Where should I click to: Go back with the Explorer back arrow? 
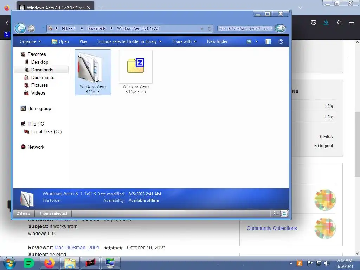20,28
